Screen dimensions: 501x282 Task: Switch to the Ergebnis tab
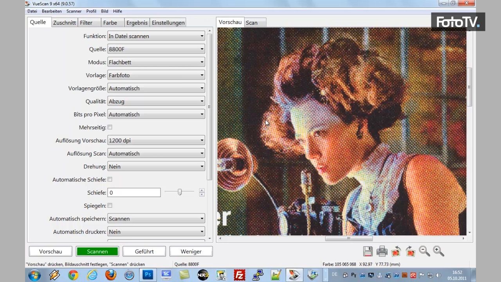(x=137, y=23)
